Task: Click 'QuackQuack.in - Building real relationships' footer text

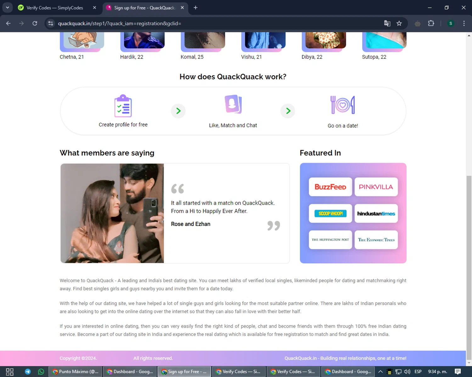Action: 345,358
